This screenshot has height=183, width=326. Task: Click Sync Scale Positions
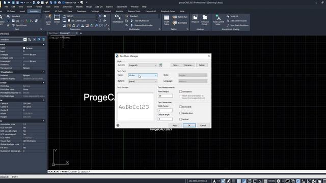pos(237,25)
